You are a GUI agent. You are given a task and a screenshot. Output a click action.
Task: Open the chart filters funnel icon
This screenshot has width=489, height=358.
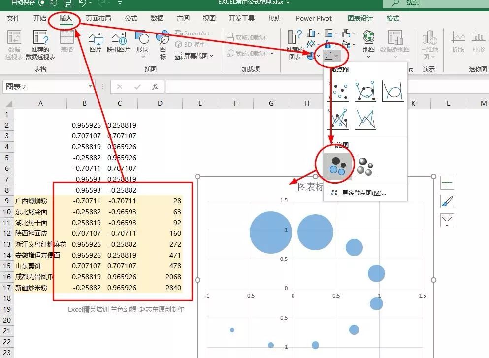click(447, 220)
